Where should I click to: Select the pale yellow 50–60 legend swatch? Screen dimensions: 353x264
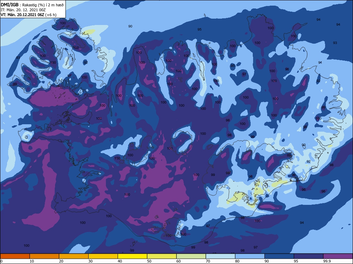click(x=162, y=256)
